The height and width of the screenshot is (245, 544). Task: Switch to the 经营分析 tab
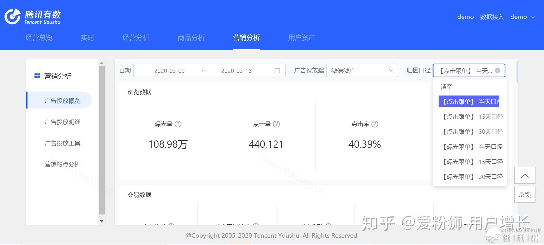pyautogui.click(x=136, y=38)
